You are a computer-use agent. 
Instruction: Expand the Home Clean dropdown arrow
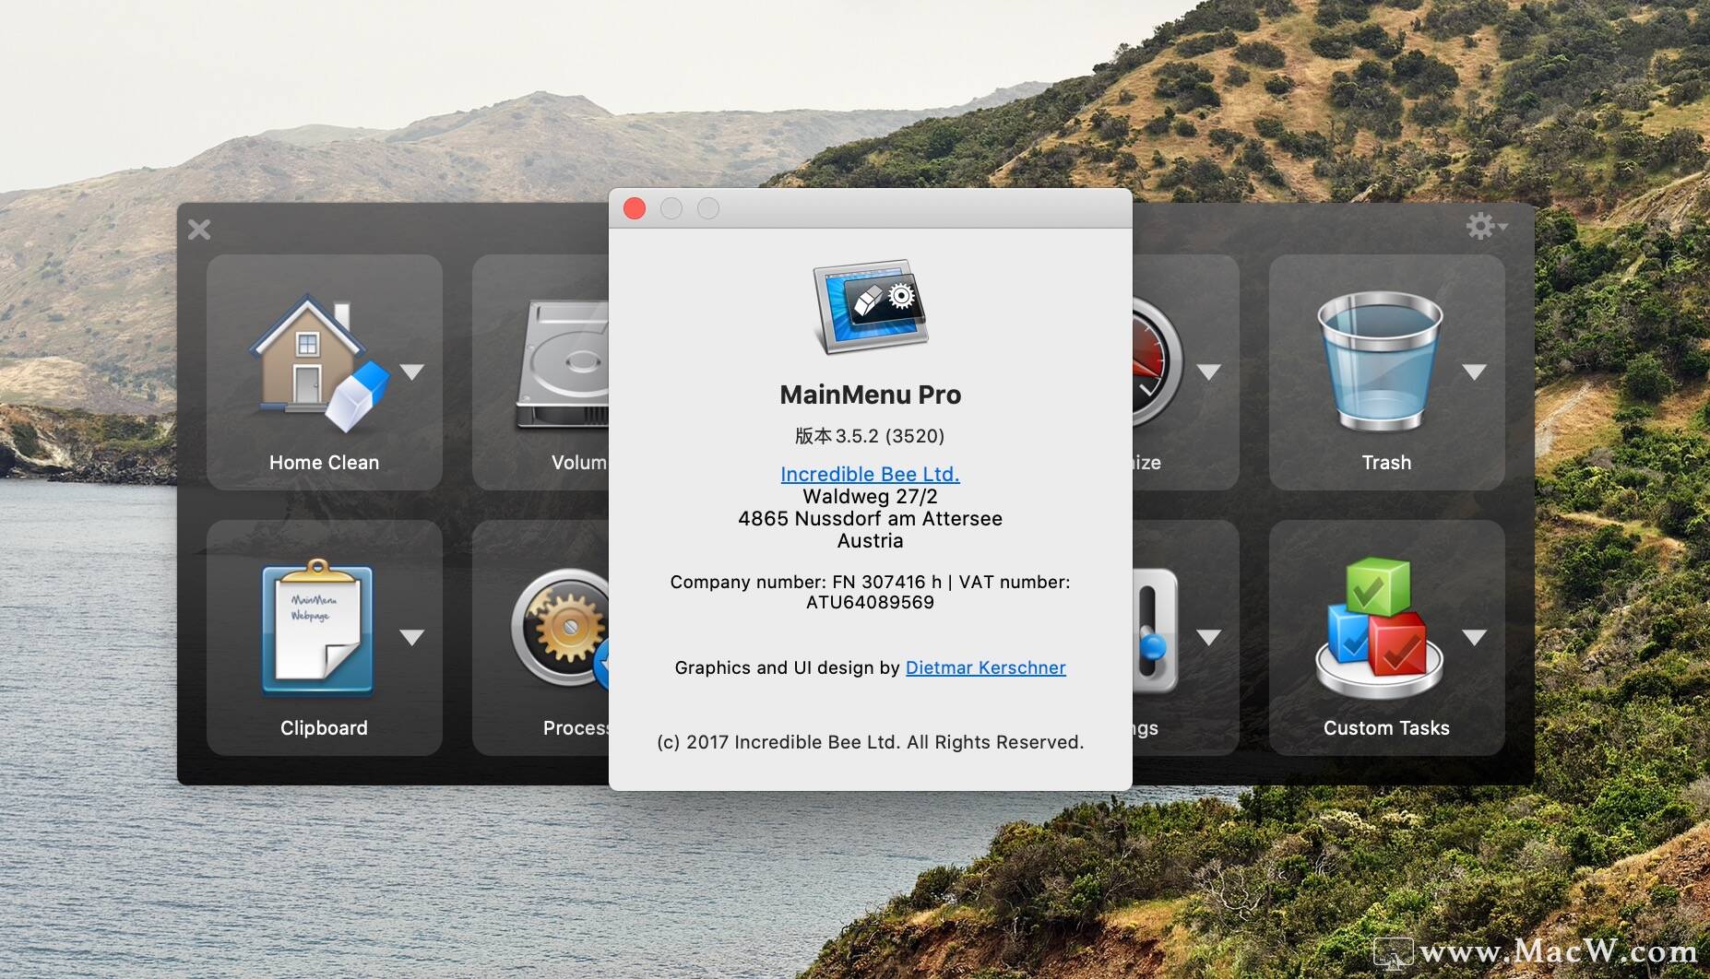(x=412, y=372)
